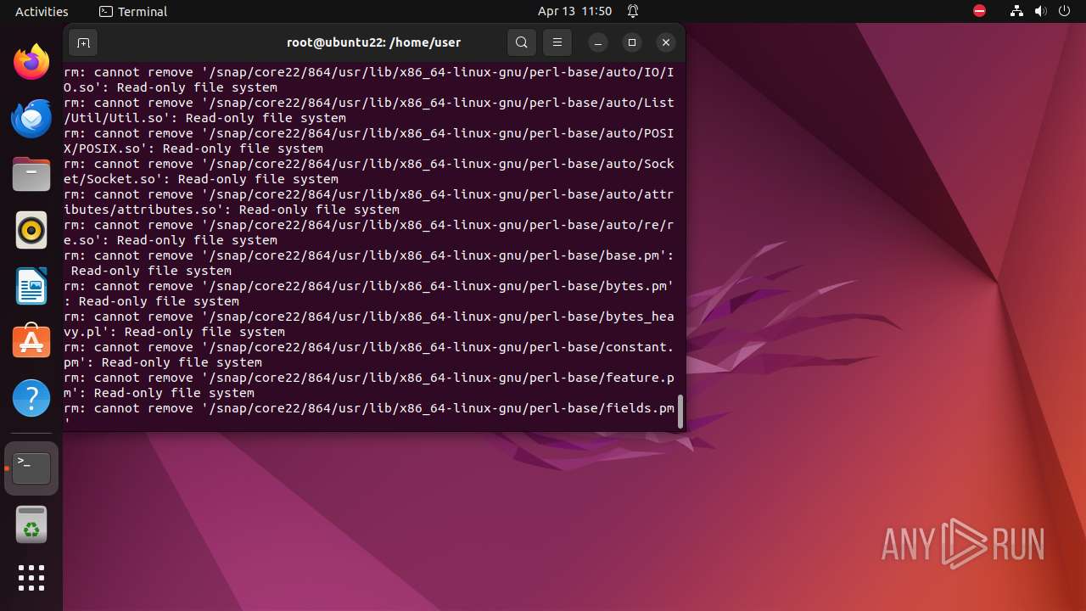Screen dimensions: 1086x611
Task: Click the line containing 'perl-base/bytes.pm'
Action: coord(369,286)
